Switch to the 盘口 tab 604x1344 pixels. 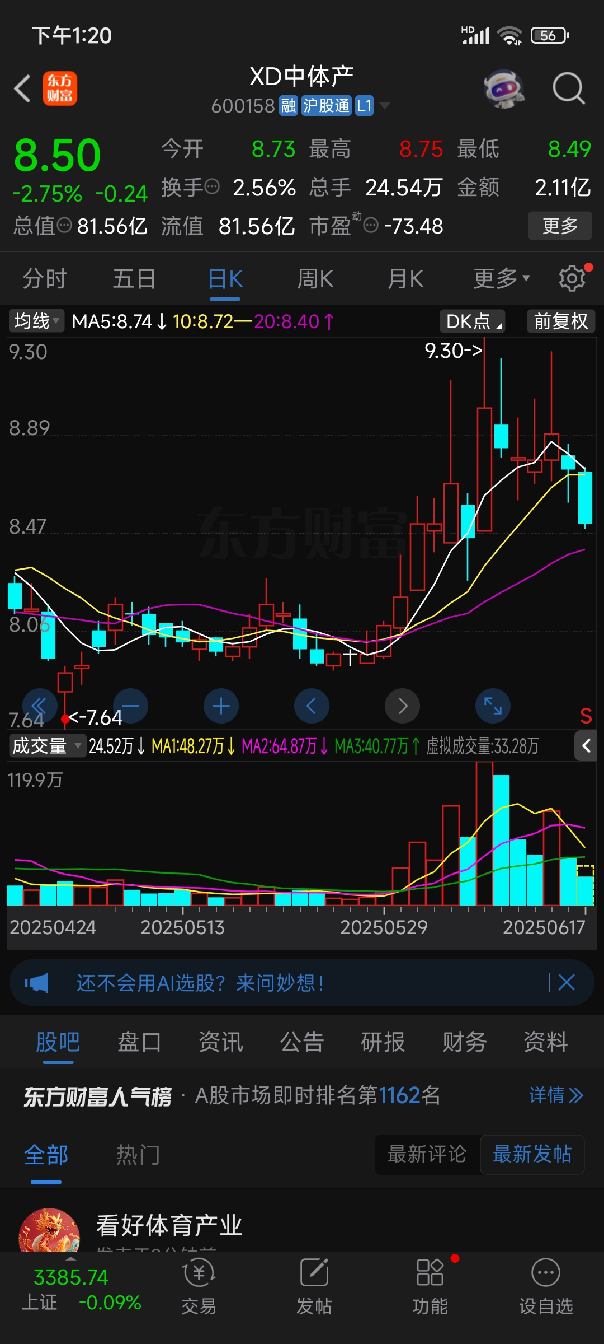139,1042
